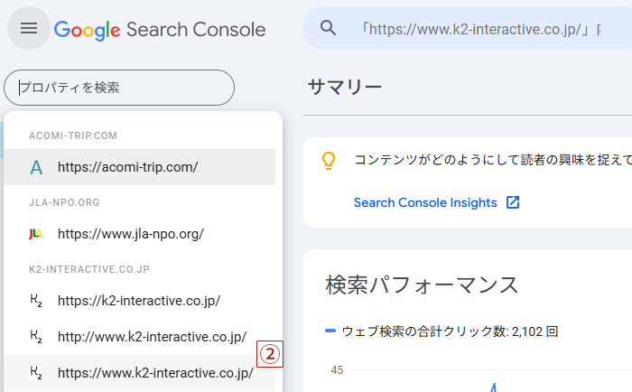Viewport: 632px width, 392px height.
Task: Select property https://www.k2-interactive.co.jp/
Action: 139,373
